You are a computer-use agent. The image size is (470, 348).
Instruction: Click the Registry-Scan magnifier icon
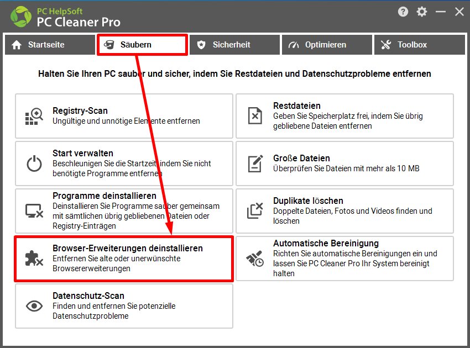[x=34, y=116]
